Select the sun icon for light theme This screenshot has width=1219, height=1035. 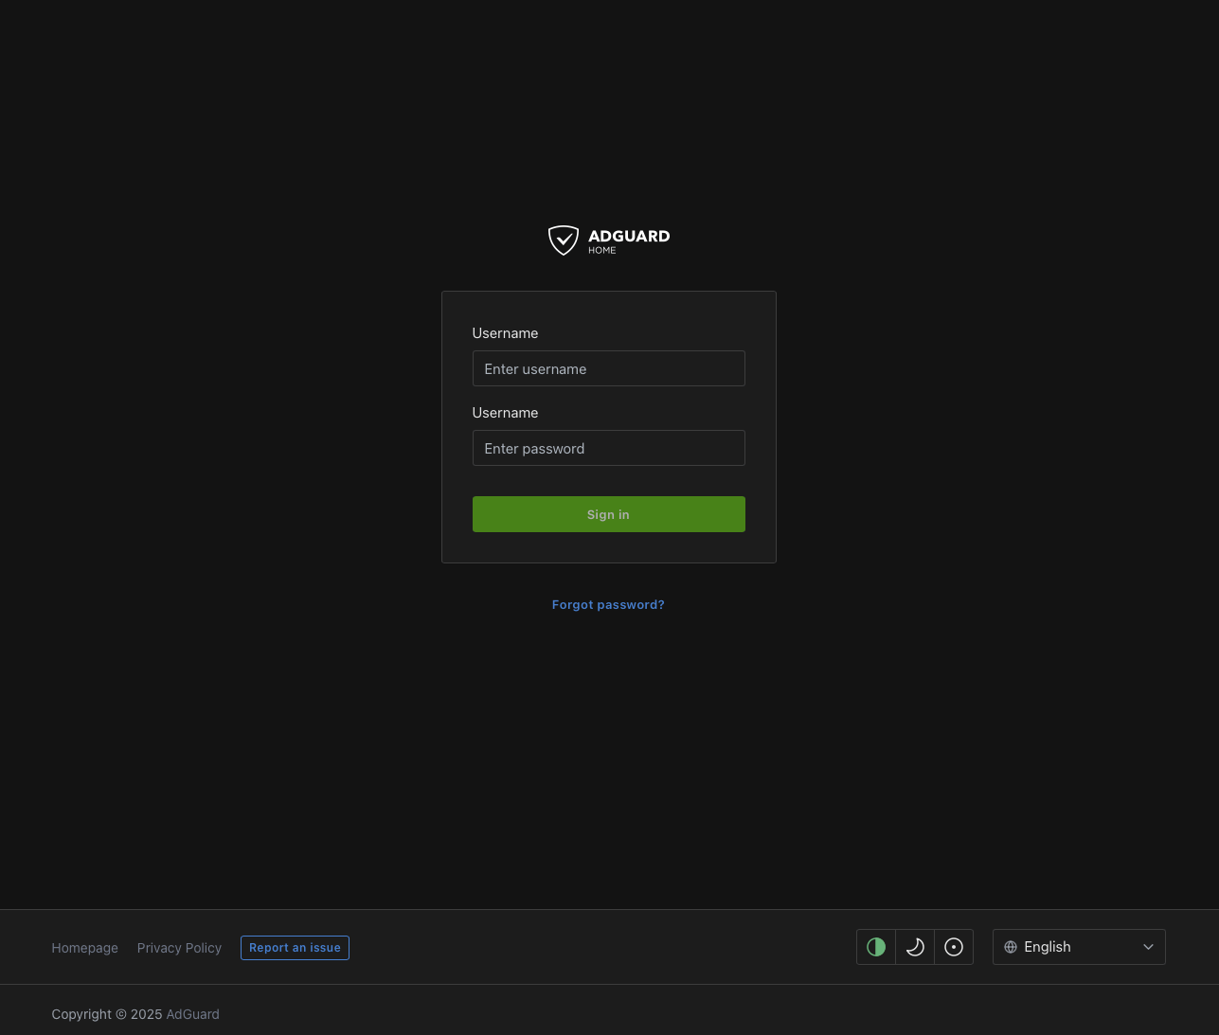pyautogui.click(x=953, y=947)
